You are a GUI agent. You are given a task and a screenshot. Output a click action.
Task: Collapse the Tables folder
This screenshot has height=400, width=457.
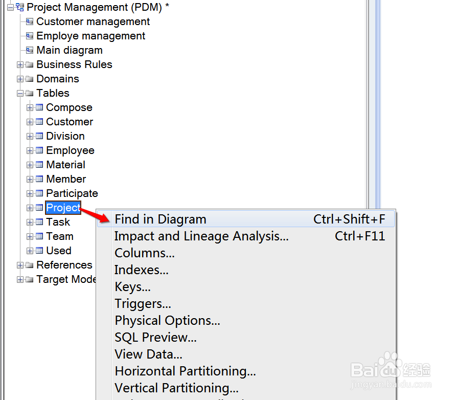click(x=20, y=93)
